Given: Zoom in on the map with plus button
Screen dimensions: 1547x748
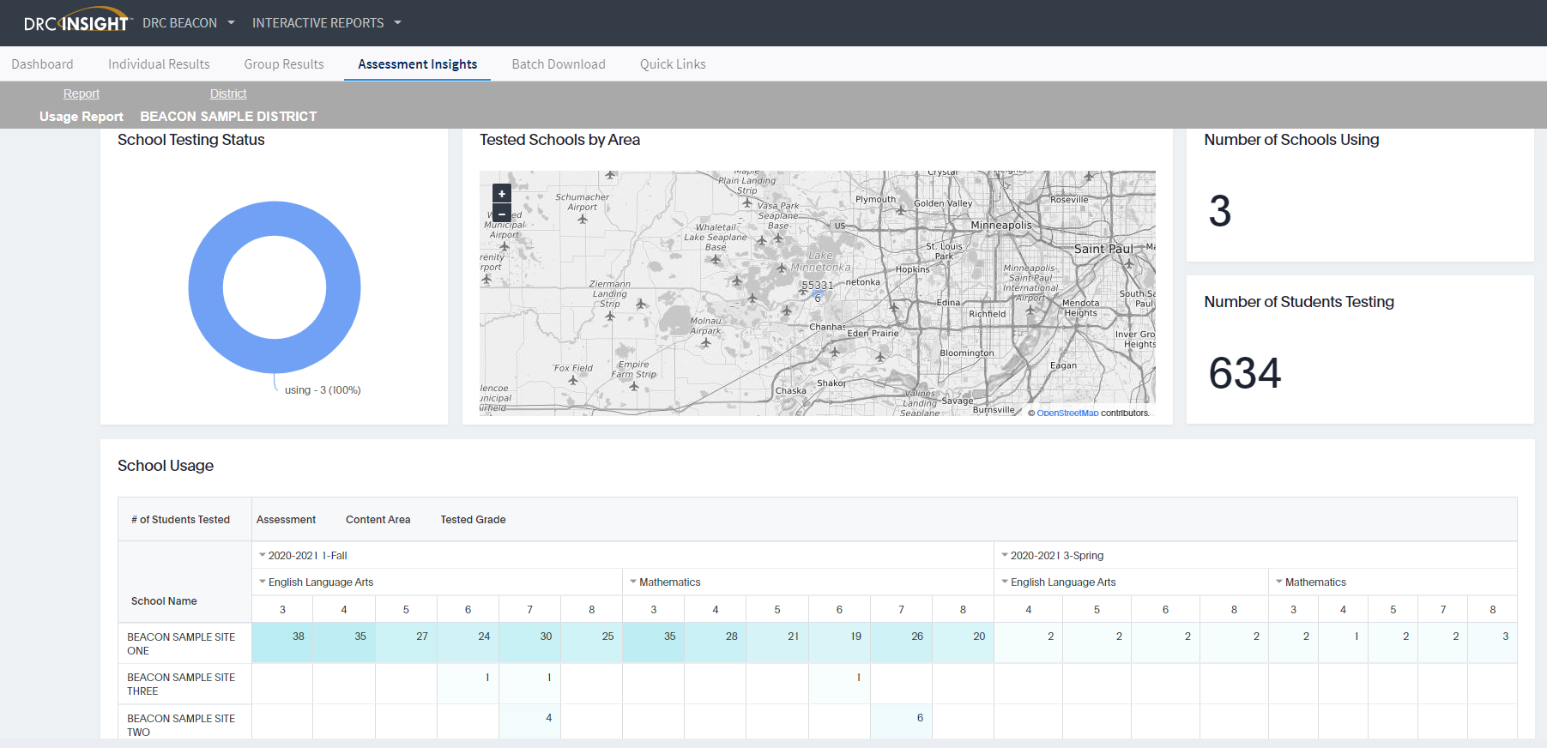Looking at the screenshot, I should 502,194.
